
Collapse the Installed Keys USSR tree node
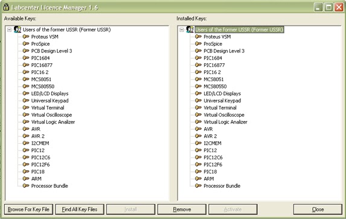tap(182, 29)
